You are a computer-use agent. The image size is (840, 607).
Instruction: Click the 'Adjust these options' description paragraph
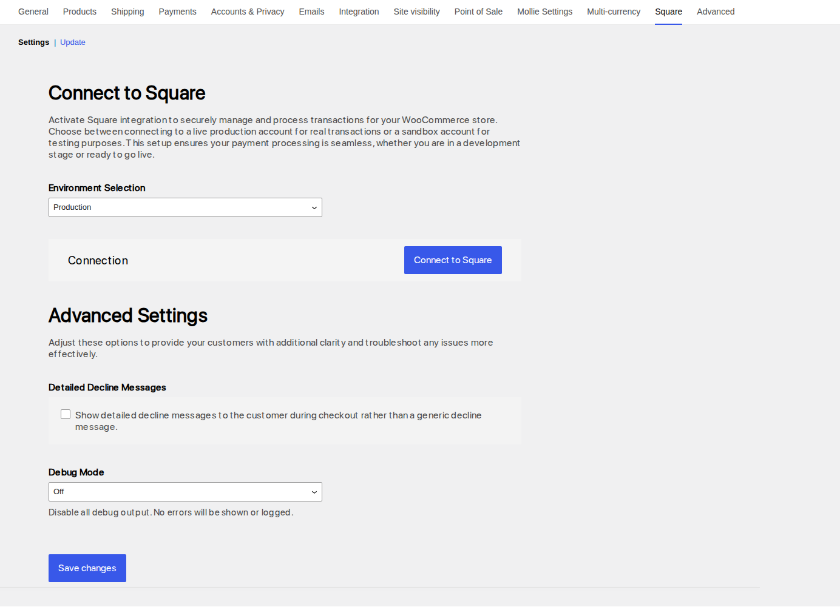pos(271,348)
